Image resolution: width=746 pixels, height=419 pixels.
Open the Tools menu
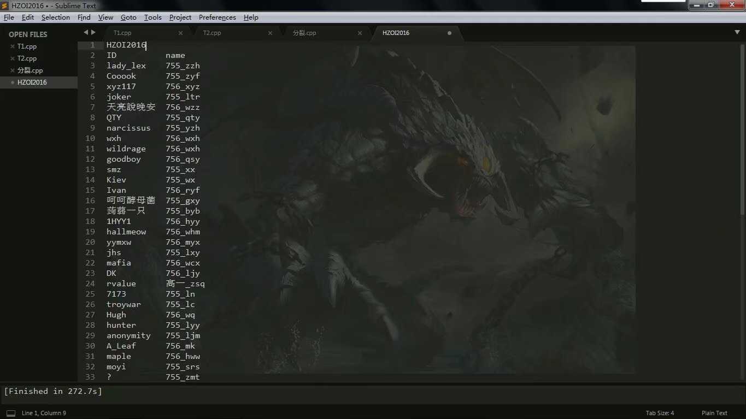point(153,17)
